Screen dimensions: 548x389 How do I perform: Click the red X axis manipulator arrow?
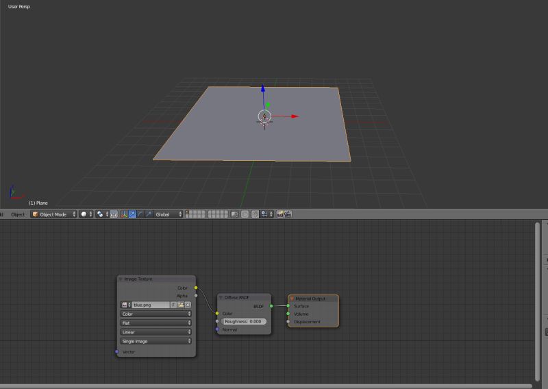(x=295, y=116)
